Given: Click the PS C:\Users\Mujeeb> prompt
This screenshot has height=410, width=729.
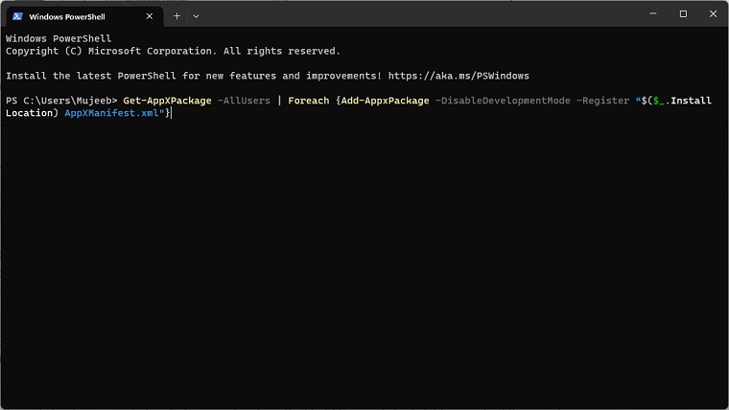Looking at the screenshot, I should [61, 101].
